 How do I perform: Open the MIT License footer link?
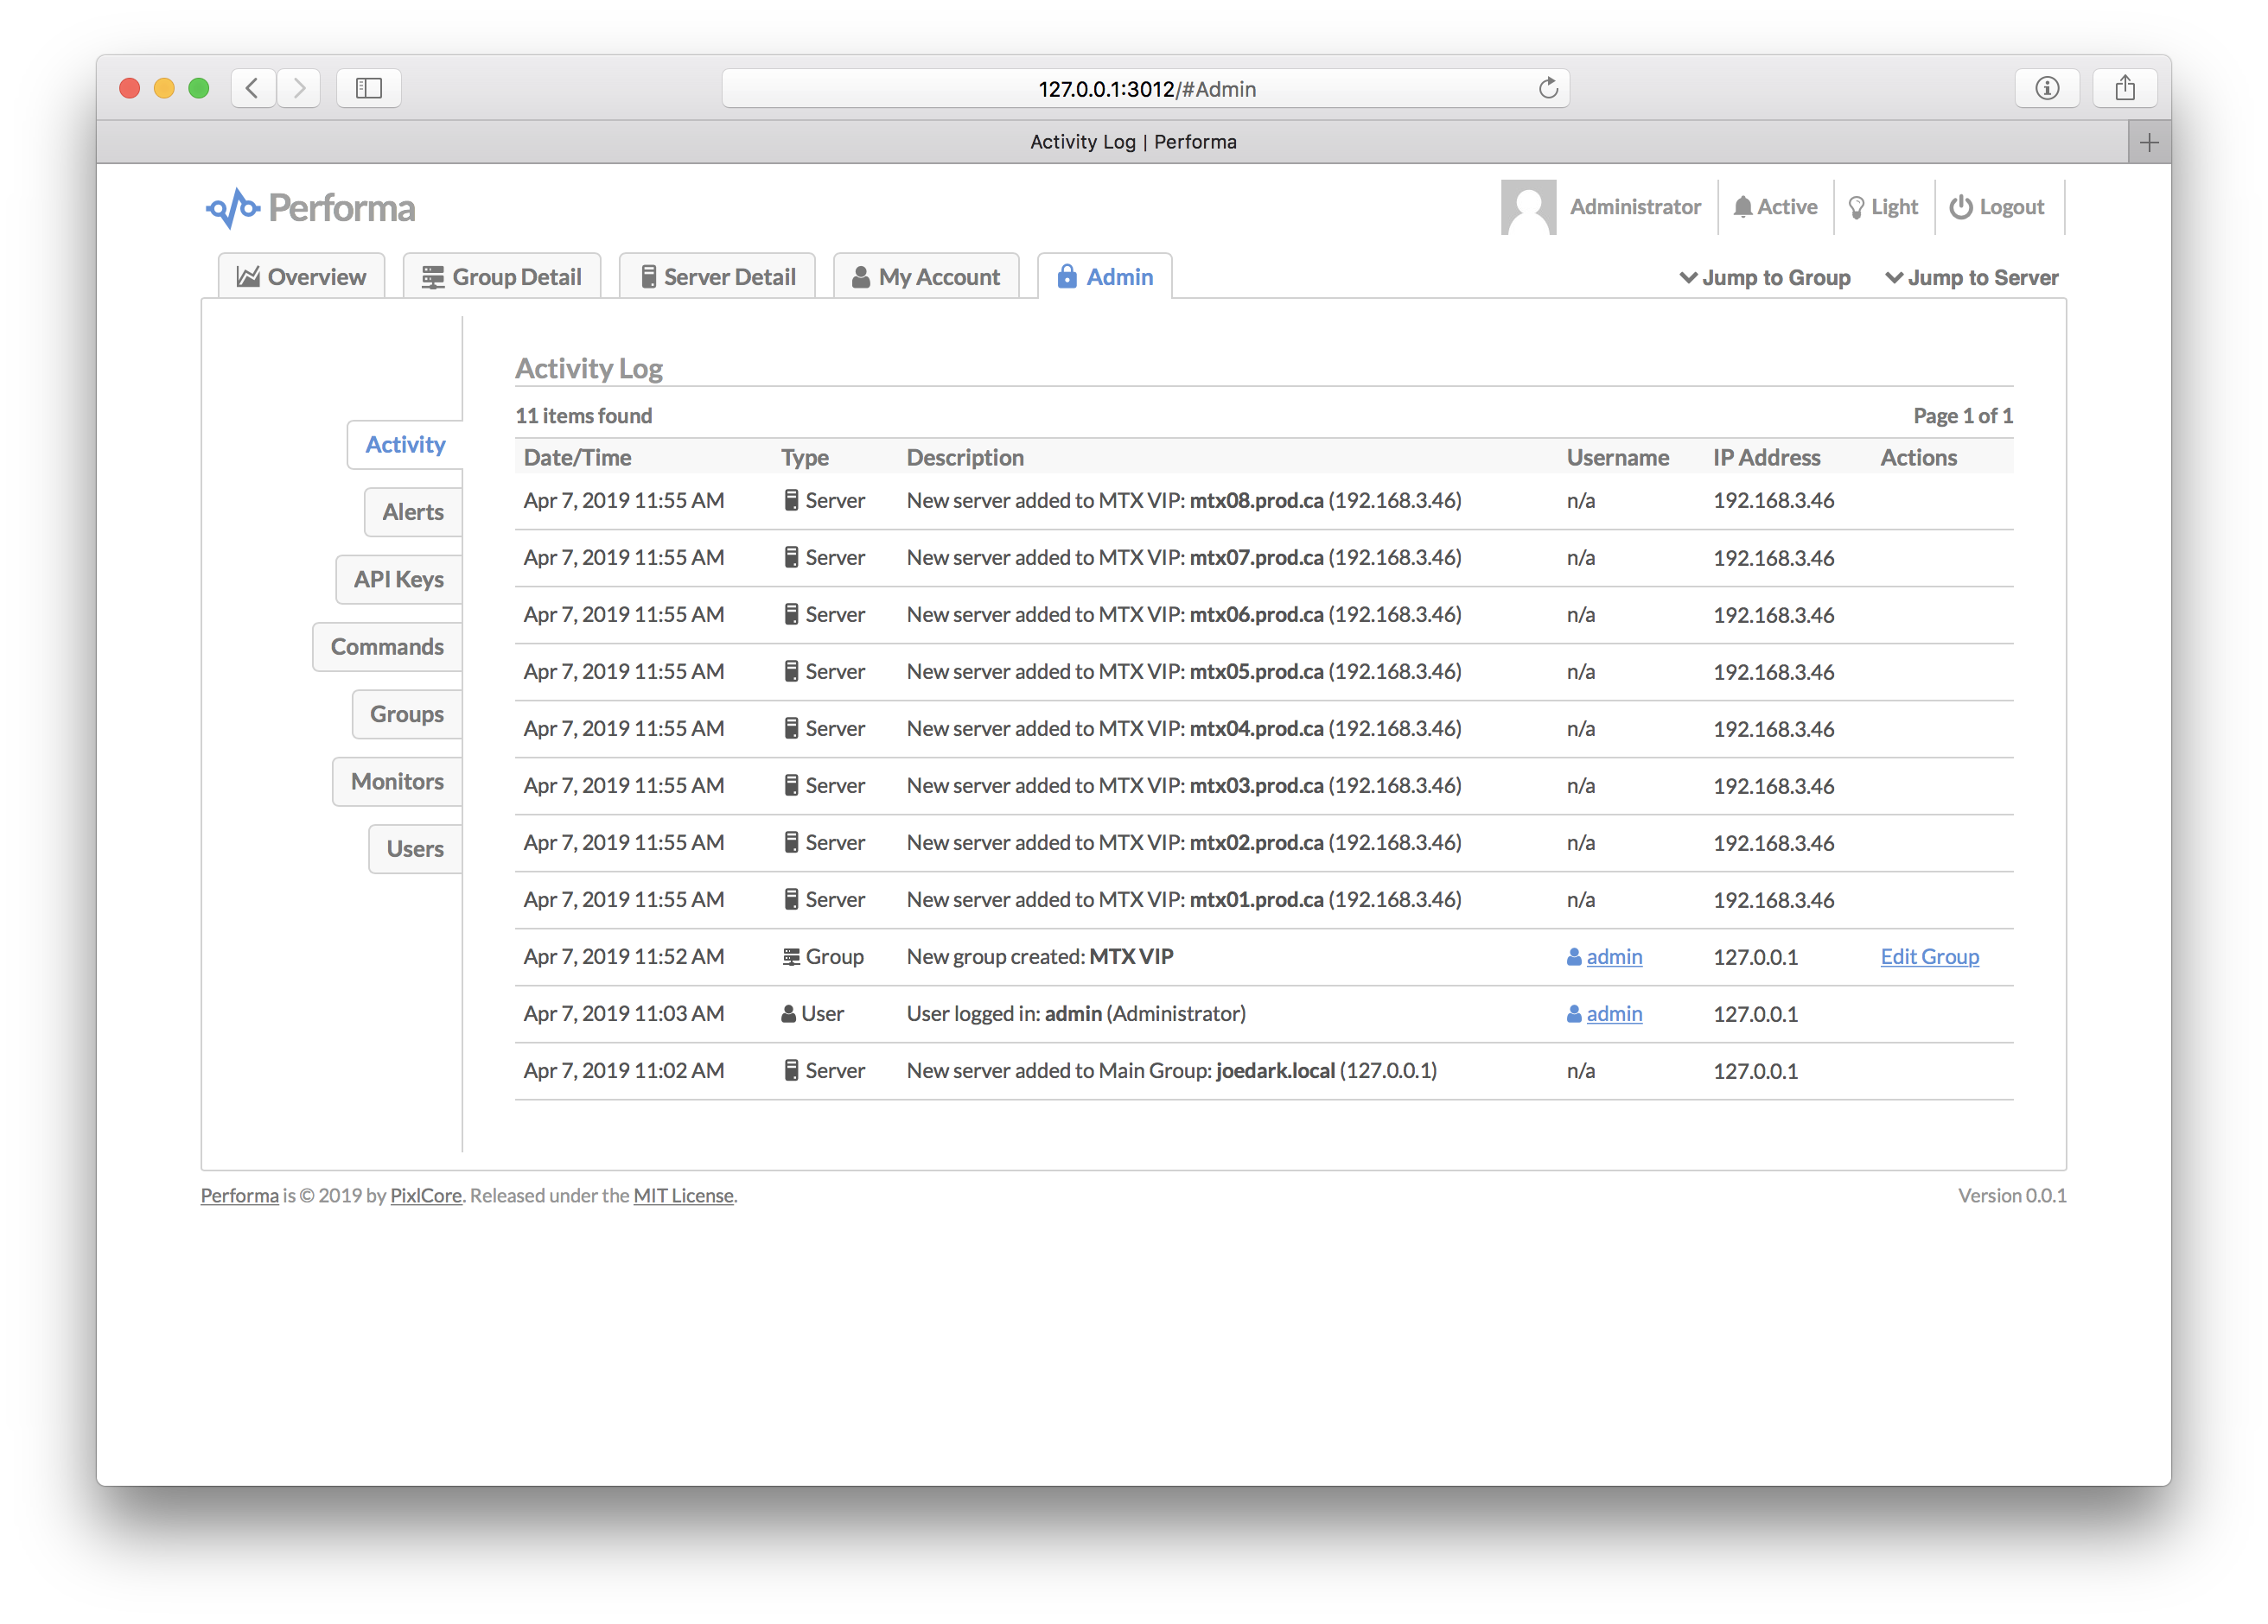point(683,1196)
